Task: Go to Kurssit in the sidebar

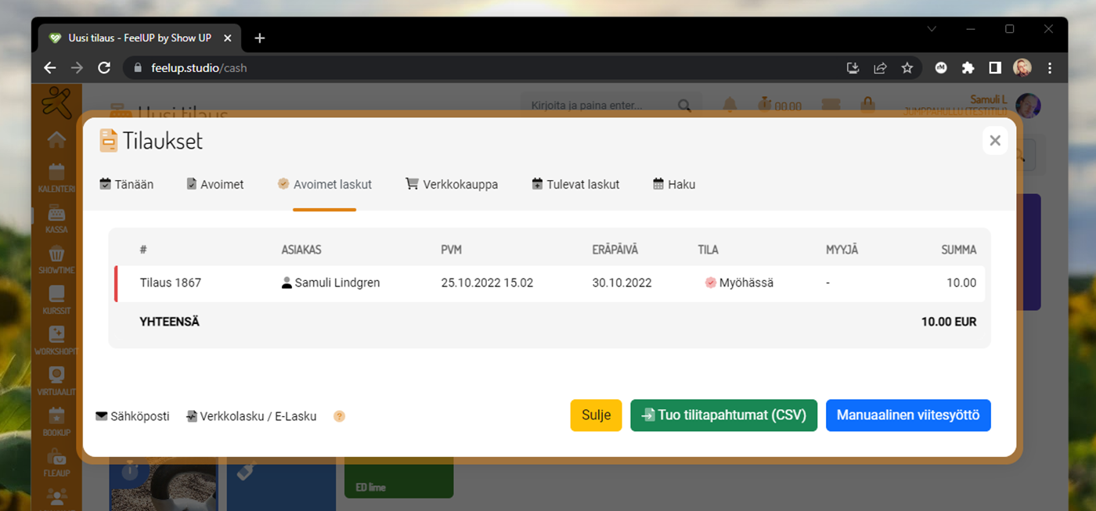Action: tap(56, 299)
